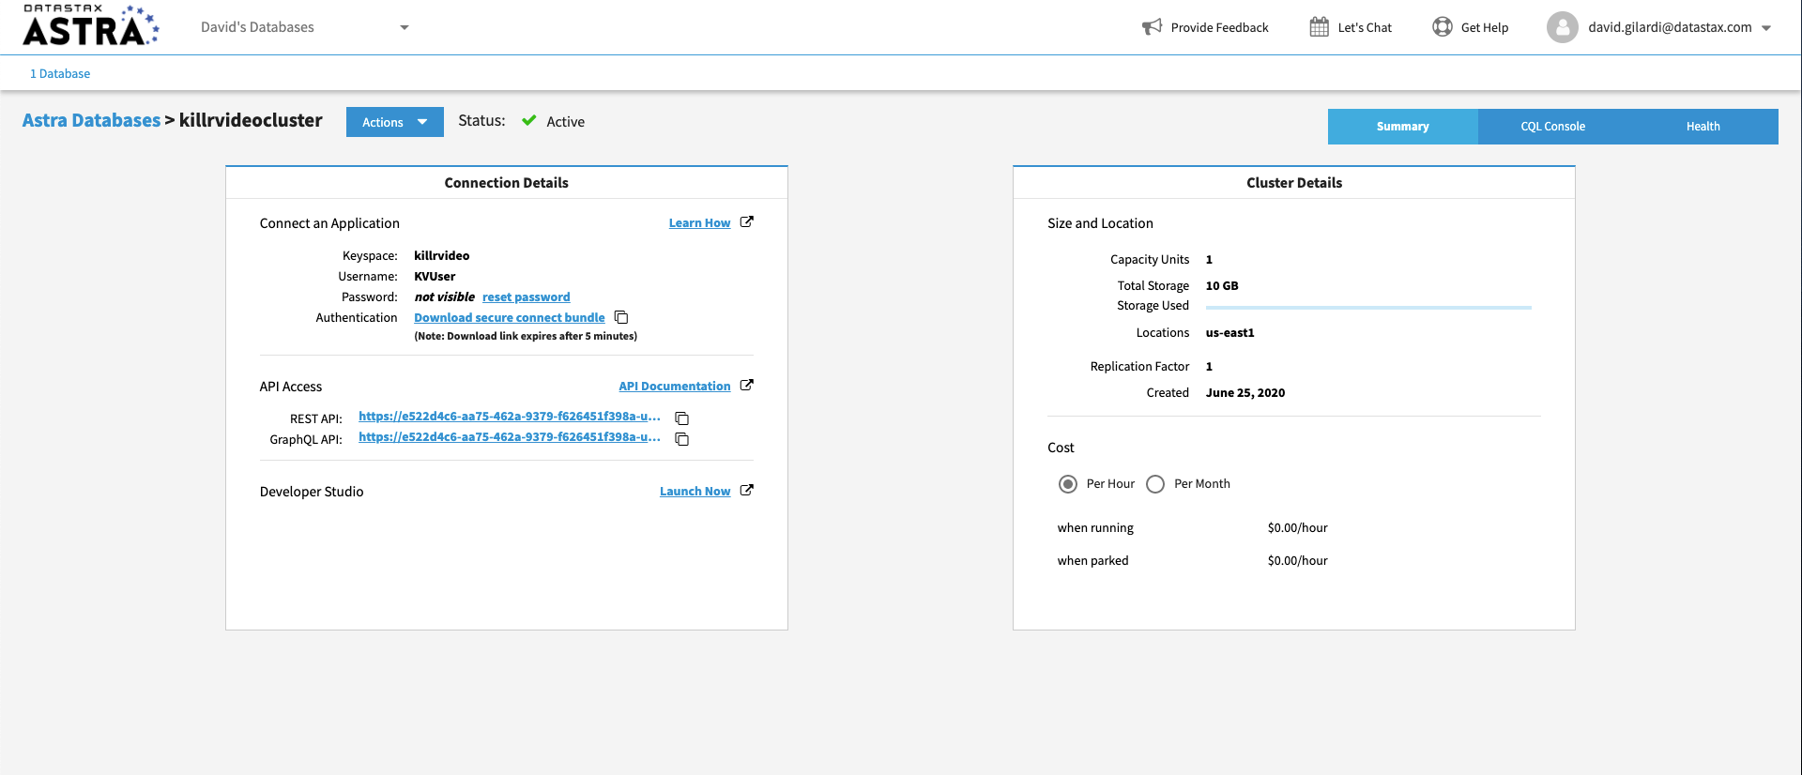
Task: Open the David's Databases dropdown
Action: tap(305, 27)
